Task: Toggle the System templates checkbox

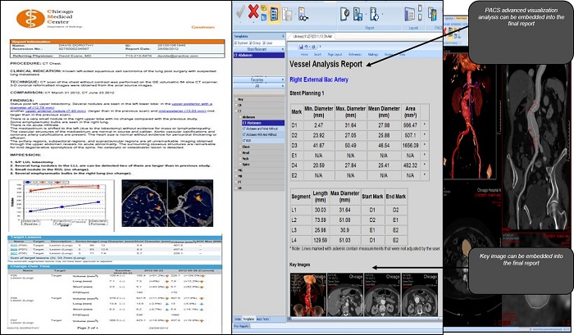Action: pos(236,43)
